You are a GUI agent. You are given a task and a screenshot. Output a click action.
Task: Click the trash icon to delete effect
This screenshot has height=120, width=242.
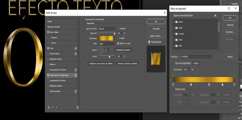click(77, 107)
